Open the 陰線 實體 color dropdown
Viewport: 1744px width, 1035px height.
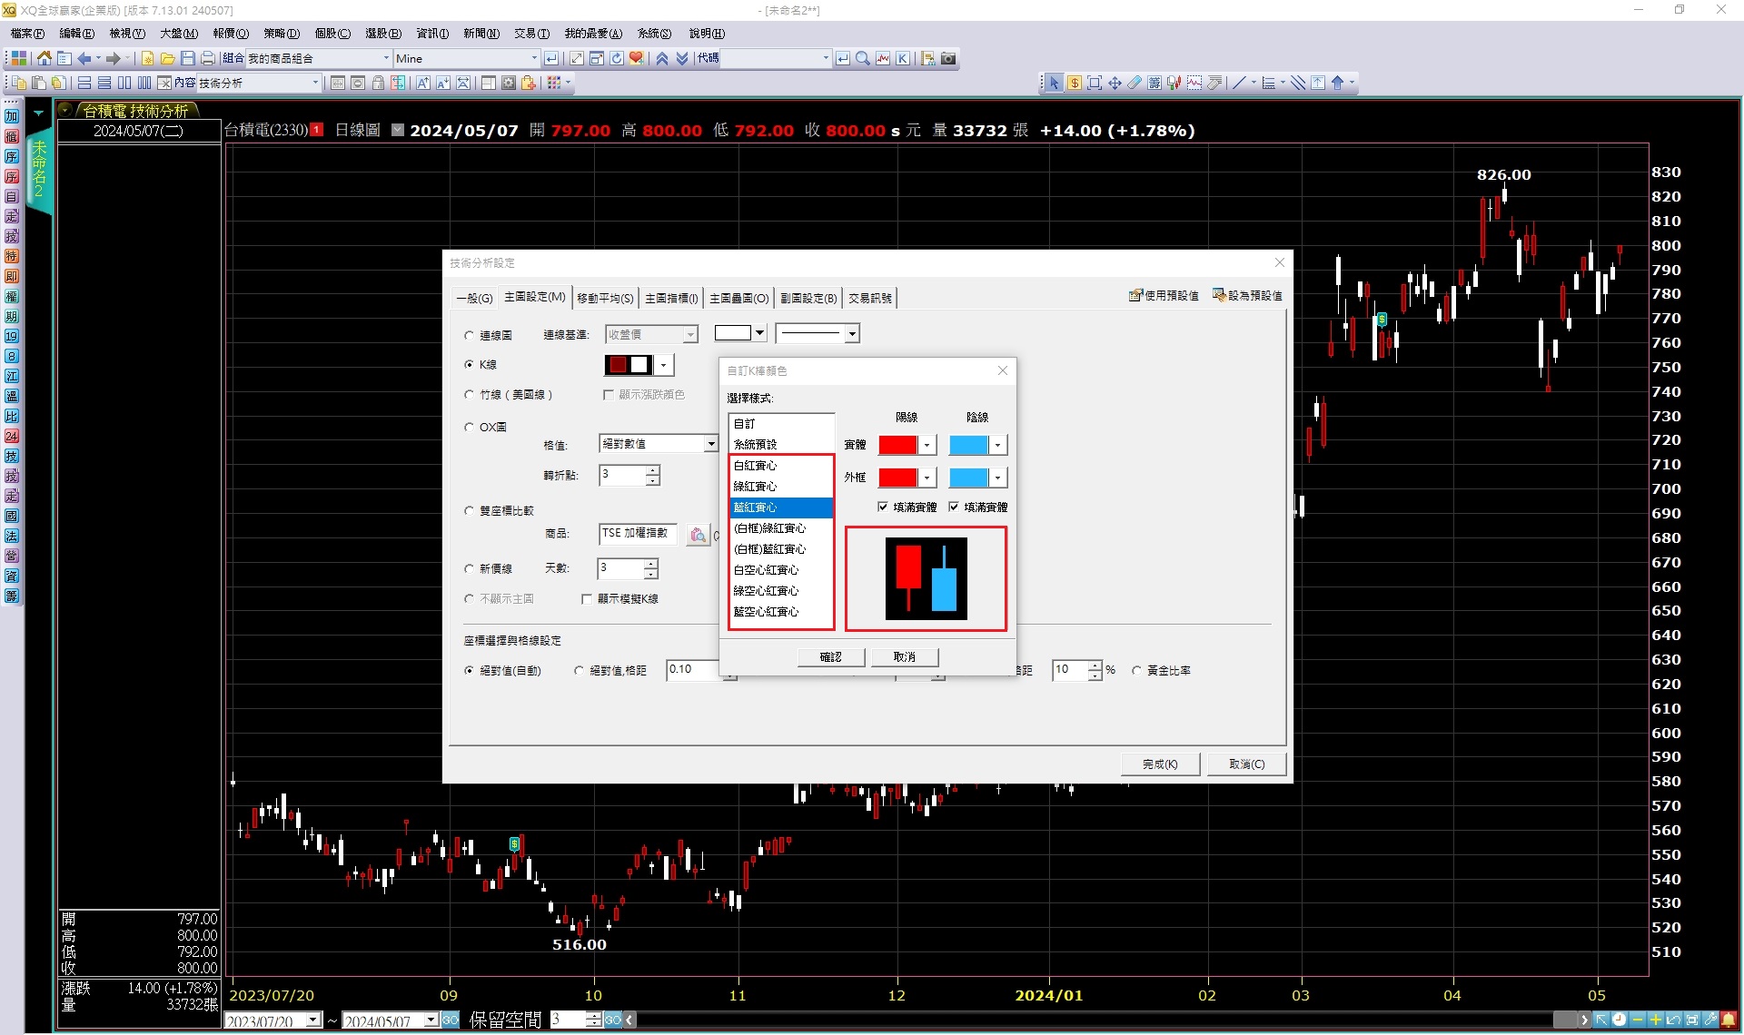tap(997, 445)
